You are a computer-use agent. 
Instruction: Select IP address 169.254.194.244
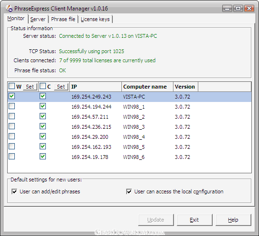tap(91, 107)
